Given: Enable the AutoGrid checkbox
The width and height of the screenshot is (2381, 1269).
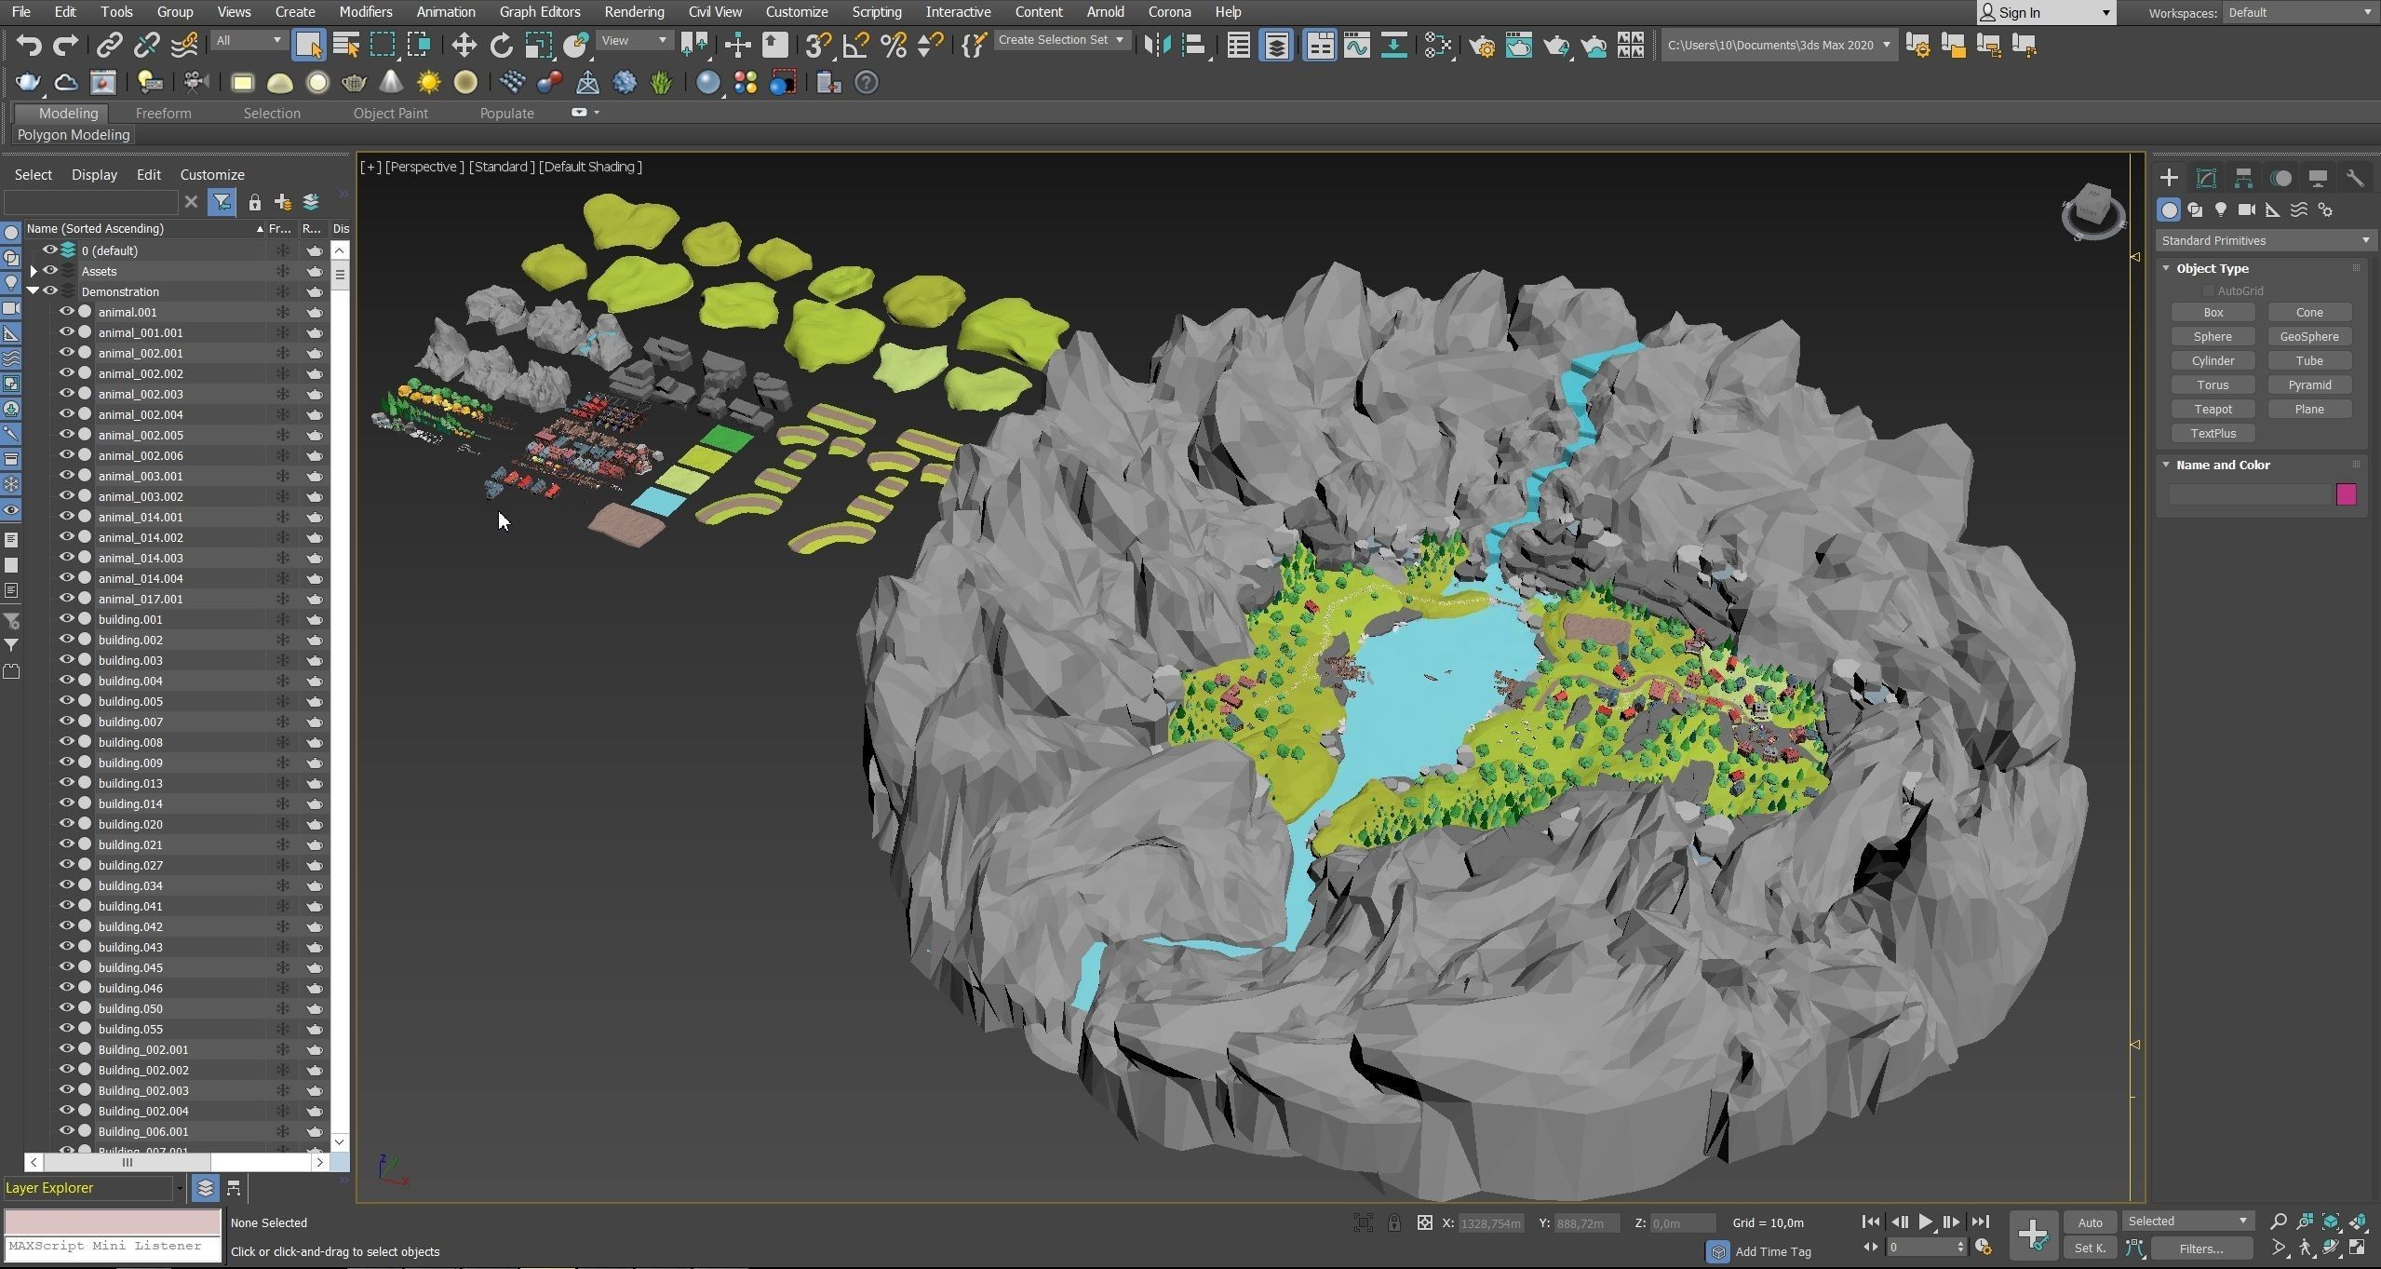Looking at the screenshot, I should (2208, 290).
